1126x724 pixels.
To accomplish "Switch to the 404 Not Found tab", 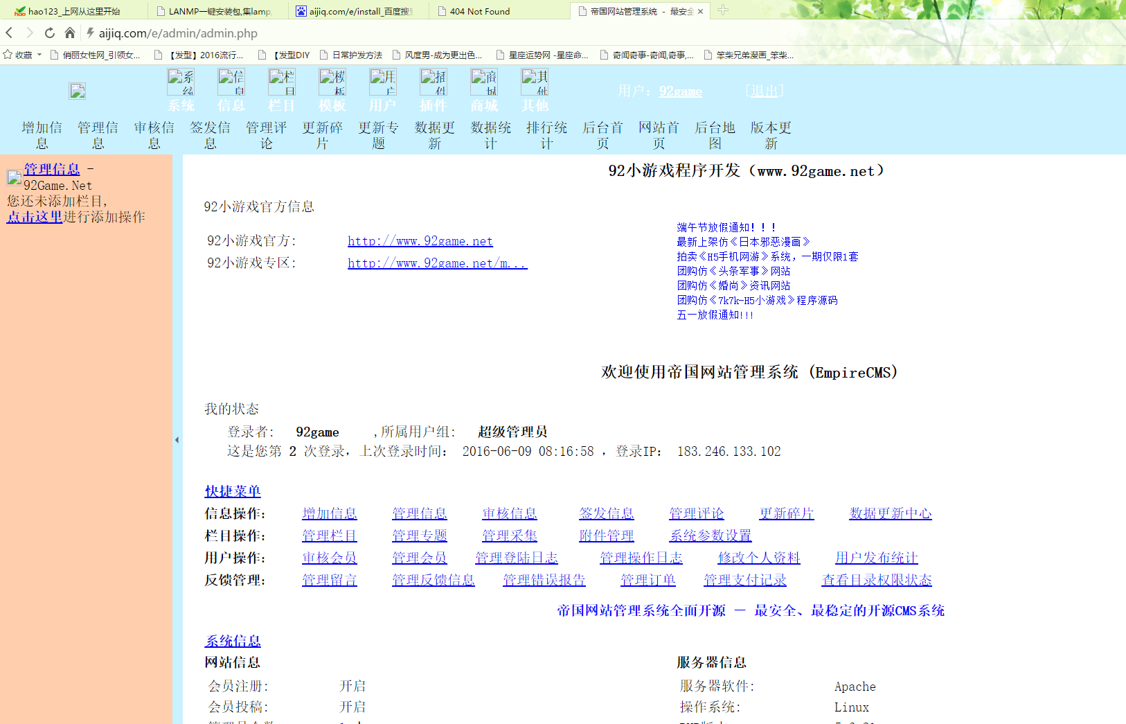I will point(499,11).
